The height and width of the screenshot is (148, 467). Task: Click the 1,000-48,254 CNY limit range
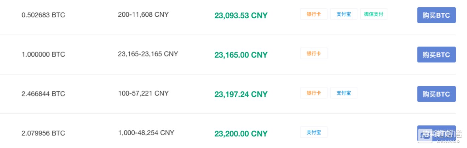click(x=146, y=132)
